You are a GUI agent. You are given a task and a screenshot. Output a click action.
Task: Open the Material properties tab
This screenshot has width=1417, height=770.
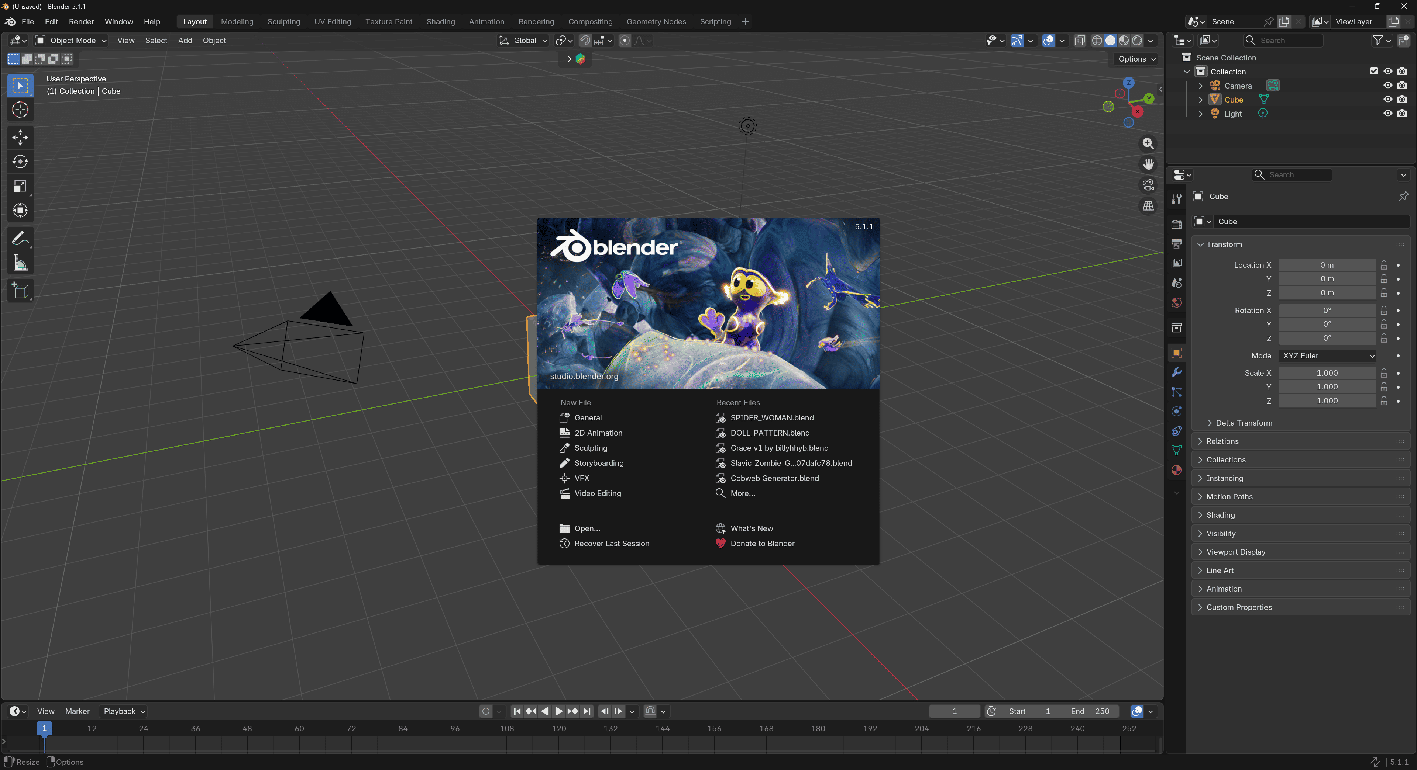(1177, 471)
